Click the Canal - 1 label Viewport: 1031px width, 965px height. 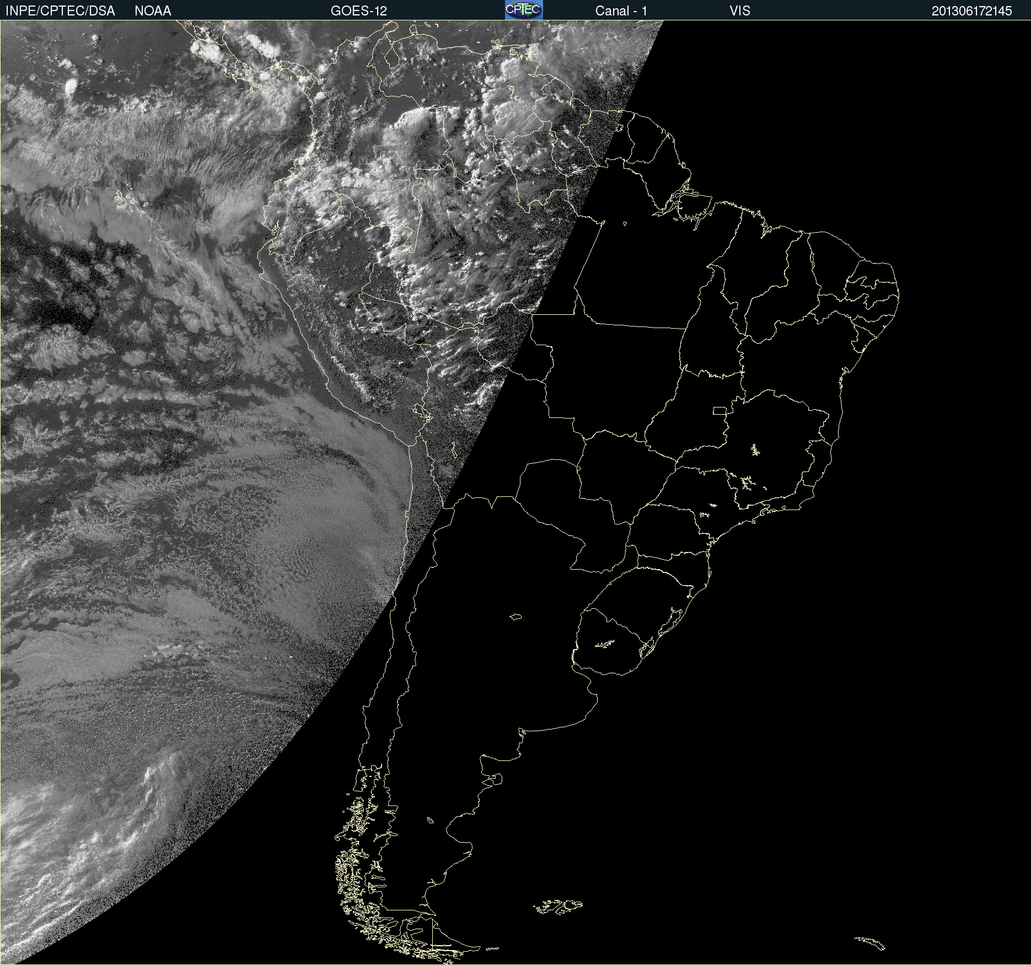[621, 11]
